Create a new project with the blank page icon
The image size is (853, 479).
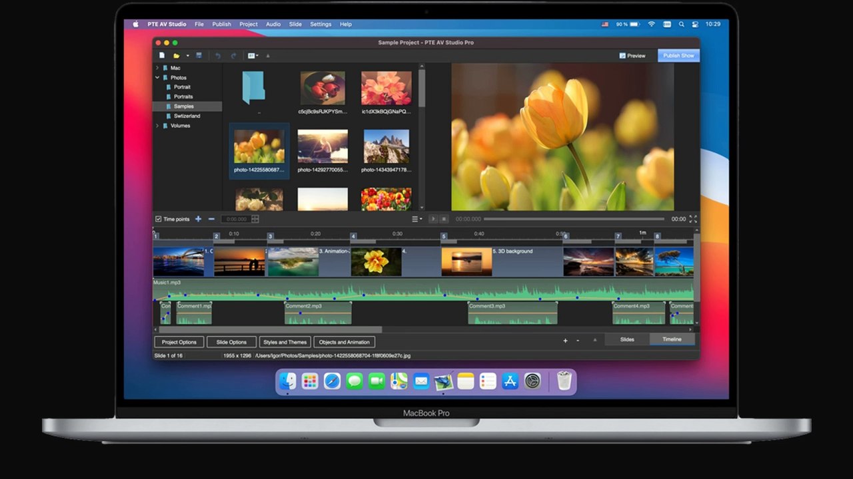point(162,56)
